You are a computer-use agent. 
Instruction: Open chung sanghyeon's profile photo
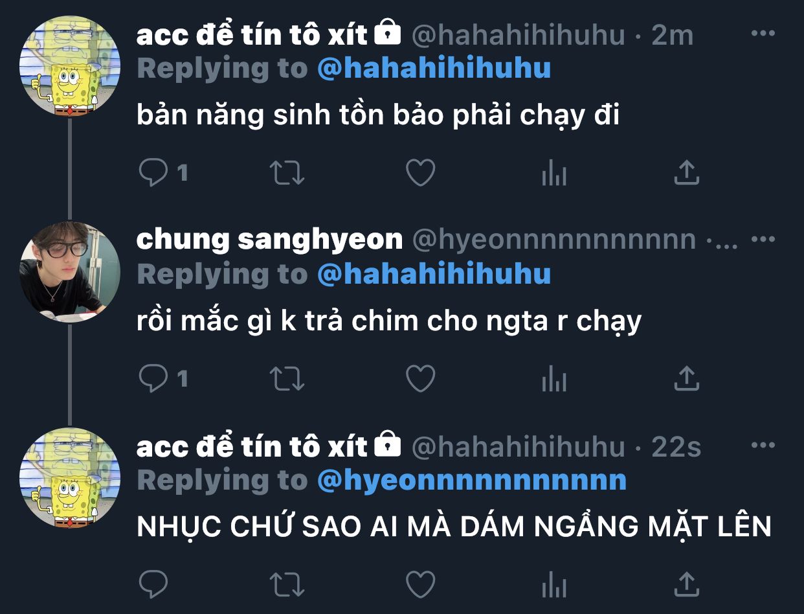pyautogui.click(x=70, y=271)
